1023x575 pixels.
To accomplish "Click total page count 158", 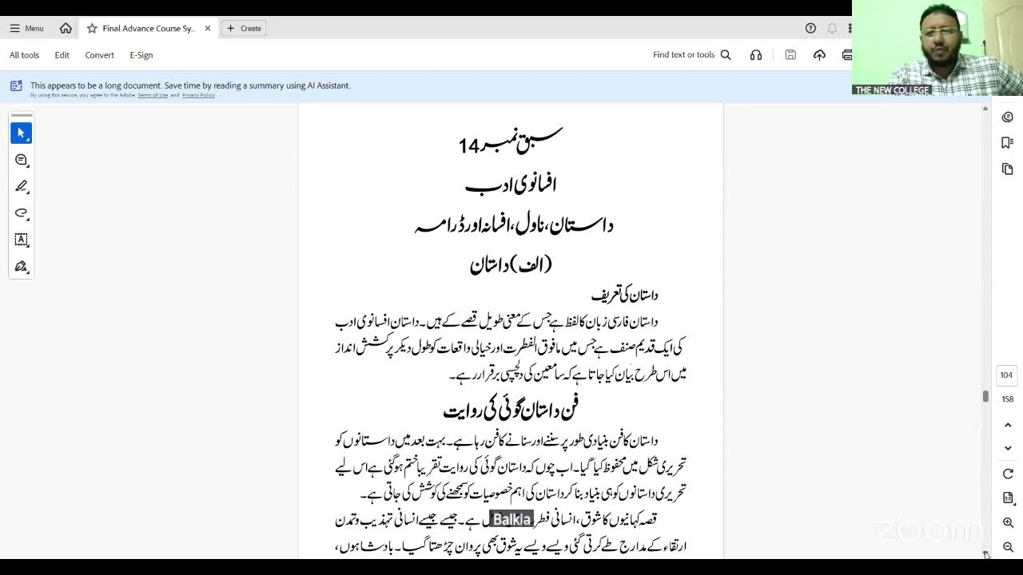I will click(x=1007, y=399).
